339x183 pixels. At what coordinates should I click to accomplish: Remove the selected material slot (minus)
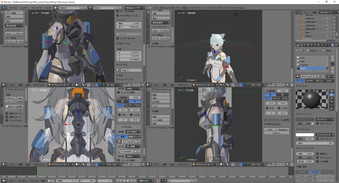[x=332, y=60]
